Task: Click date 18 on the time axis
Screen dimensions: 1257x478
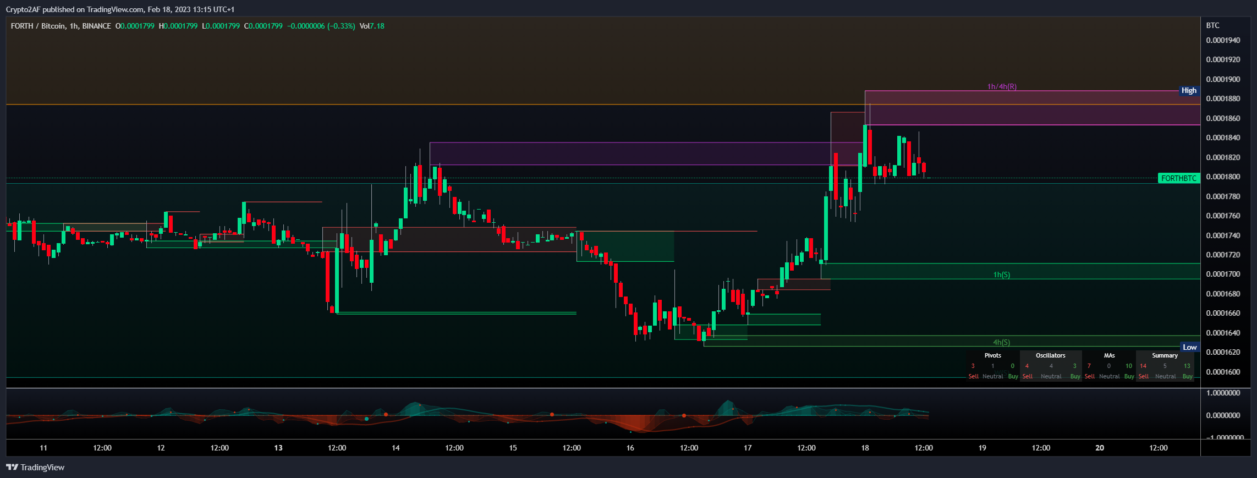Action: click(x=865, y=448)
